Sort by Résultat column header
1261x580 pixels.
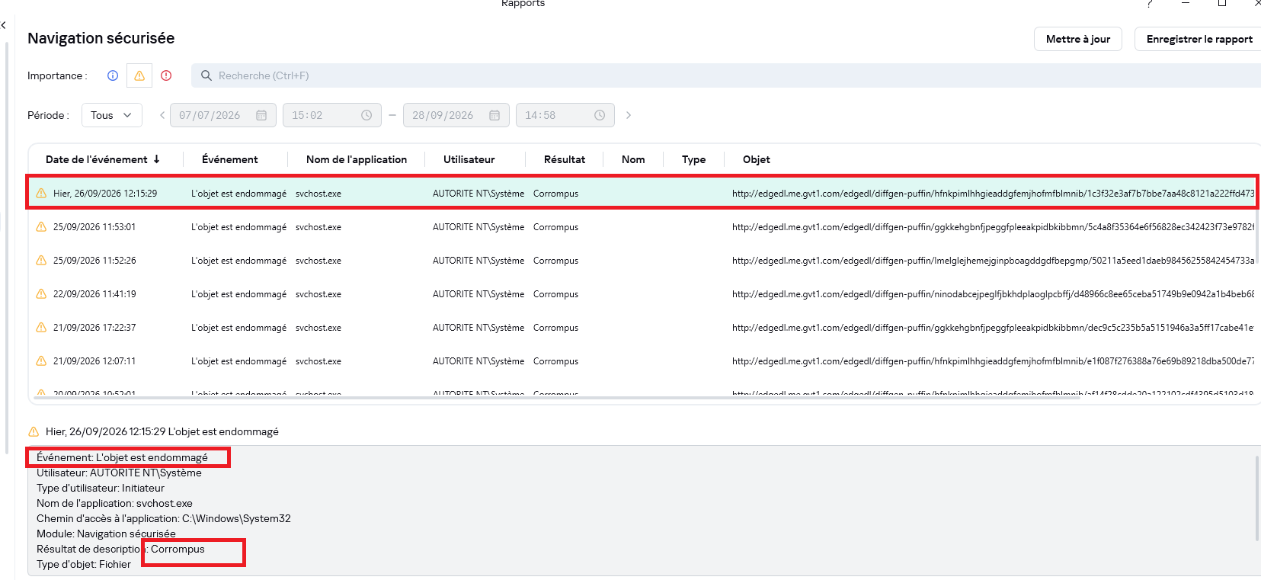coord(565,159)
